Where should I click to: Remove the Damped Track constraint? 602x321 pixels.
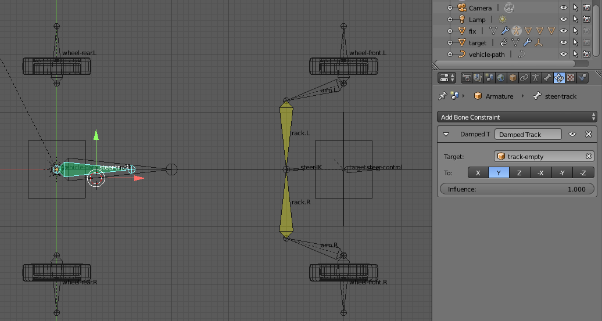pyautogui.click(x=588, y=134)
